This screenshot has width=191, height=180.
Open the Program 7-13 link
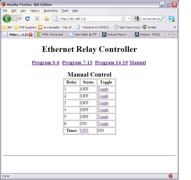(x=77, y=62)
